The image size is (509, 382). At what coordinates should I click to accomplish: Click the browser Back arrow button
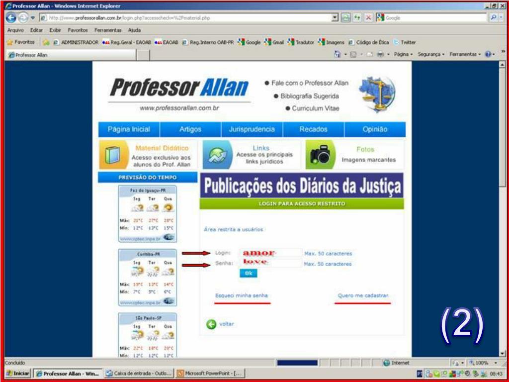coord(11,18)
